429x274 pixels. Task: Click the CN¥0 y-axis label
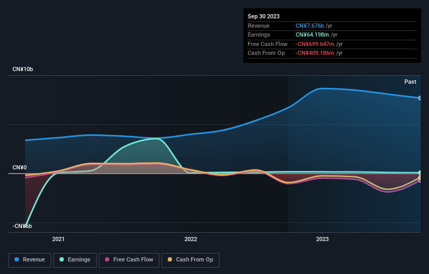(x=20, y=167)
